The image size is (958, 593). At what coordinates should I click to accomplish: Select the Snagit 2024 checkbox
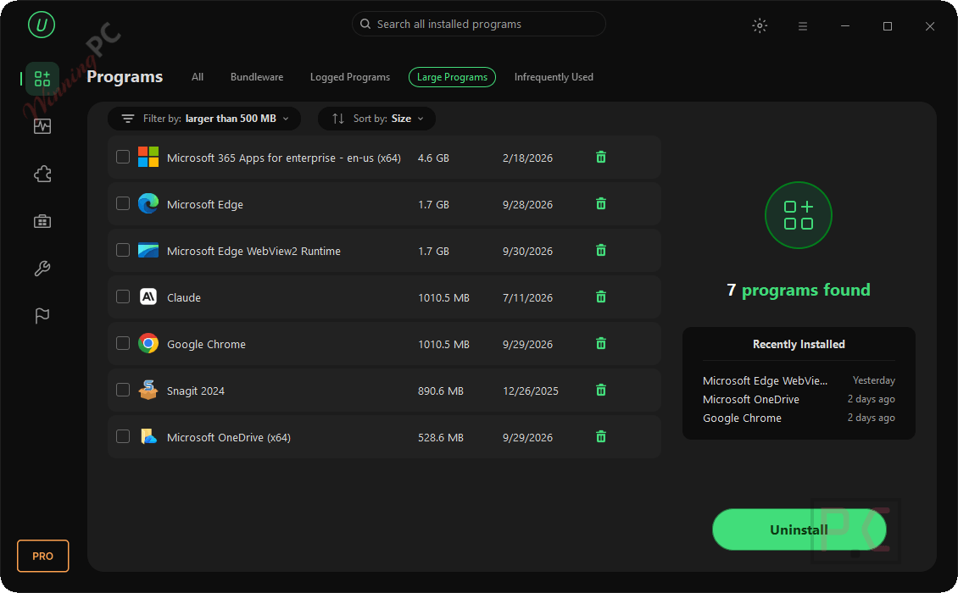pyautogui.click(x=123, y=390)
